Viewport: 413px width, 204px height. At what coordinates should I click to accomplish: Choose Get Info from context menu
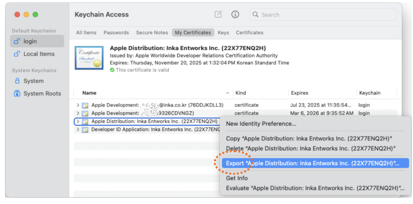tap(237, 178)
